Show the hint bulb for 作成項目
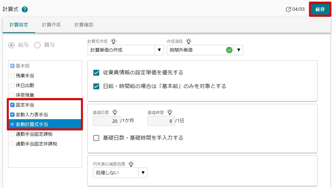This screenshot has width=333, height=188. (189, 41)
